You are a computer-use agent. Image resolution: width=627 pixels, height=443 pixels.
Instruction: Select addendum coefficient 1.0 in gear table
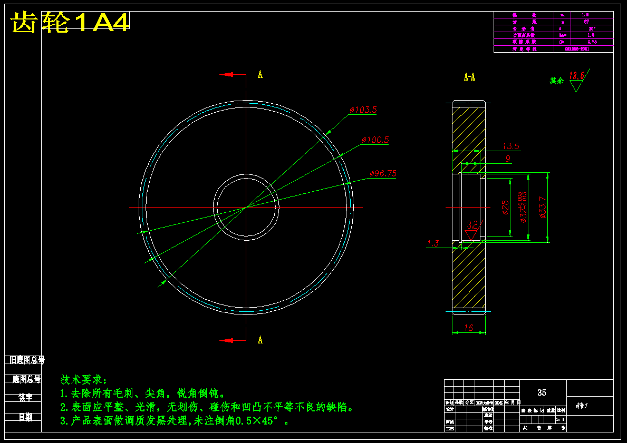coord(591,35)
